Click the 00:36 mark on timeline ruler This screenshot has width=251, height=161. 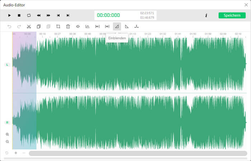click(72, 34)
